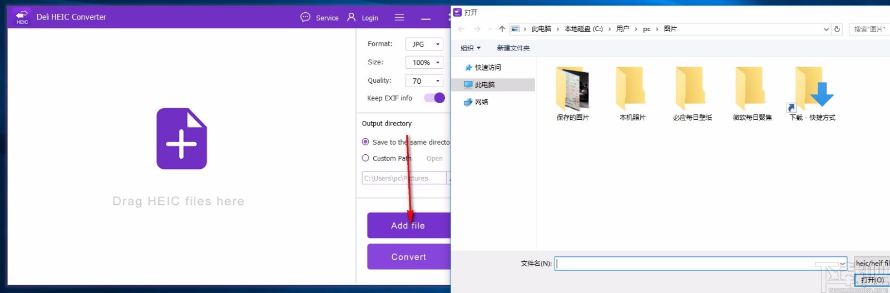The height and width of the screenshot is (293, 890).
Task: Select the 本机照片 folder
Action: 632,94
